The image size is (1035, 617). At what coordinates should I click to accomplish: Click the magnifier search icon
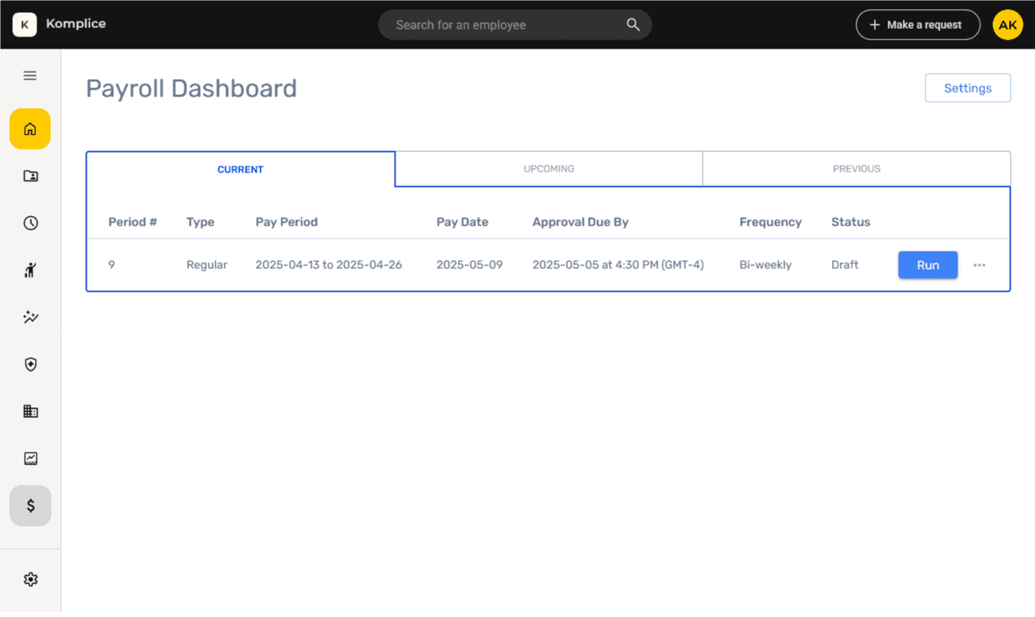coord(633,24)
